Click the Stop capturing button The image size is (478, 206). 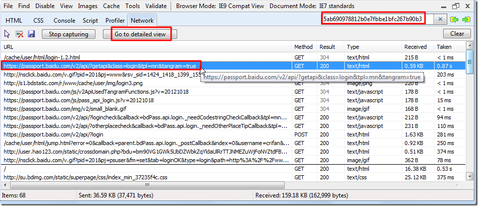69,34
